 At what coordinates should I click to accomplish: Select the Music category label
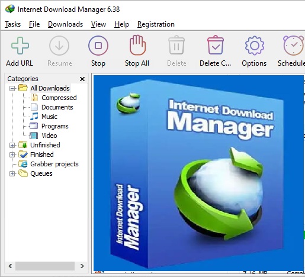coord(49,117)
